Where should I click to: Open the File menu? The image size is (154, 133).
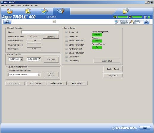click(3, 5)
